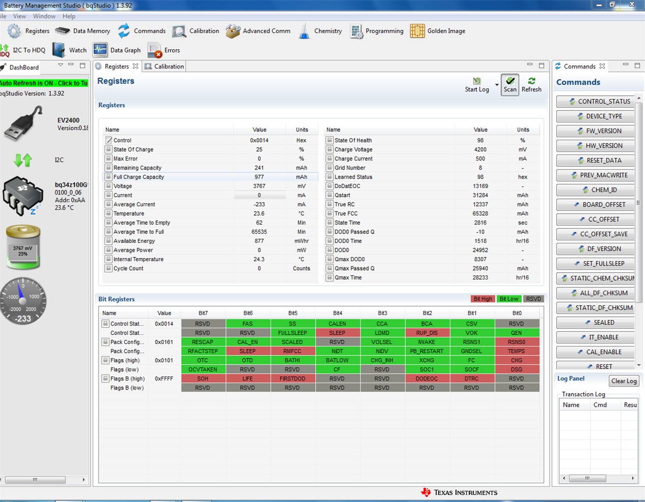Toggle the QEN bit cell
Screen dimensions: 645x502
click(517, 333)
